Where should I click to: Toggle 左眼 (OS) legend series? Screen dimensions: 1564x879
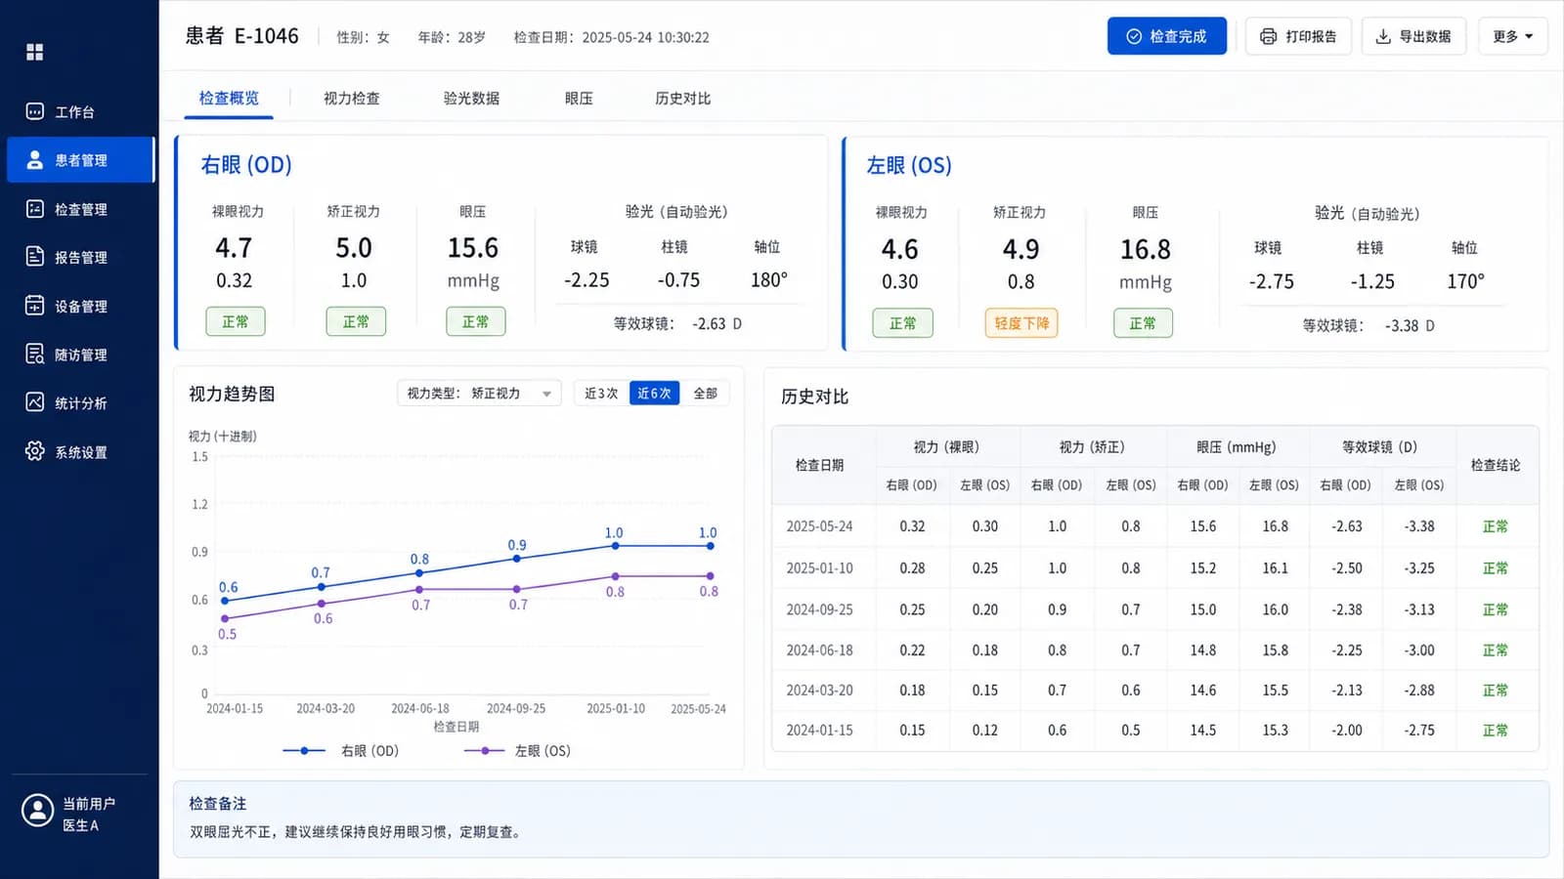point(517,750)
